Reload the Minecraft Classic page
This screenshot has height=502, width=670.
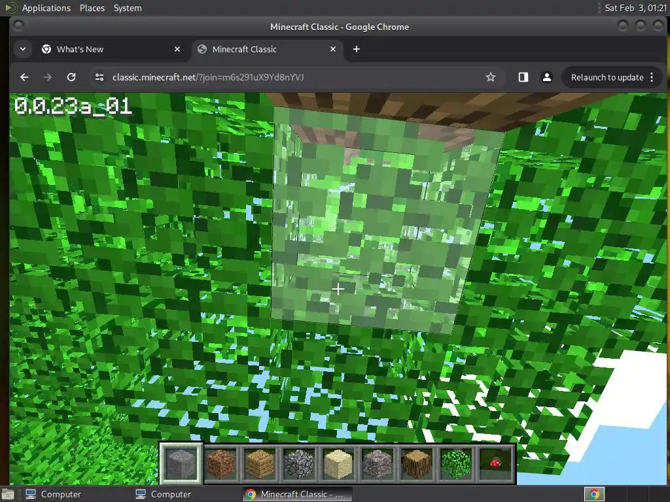coord(71,77)
